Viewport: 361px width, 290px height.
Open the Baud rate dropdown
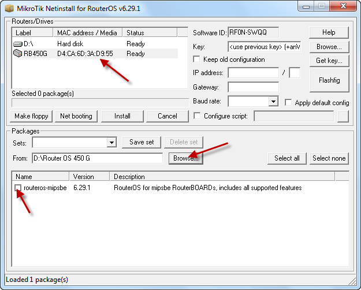click(x=273, y=101)
